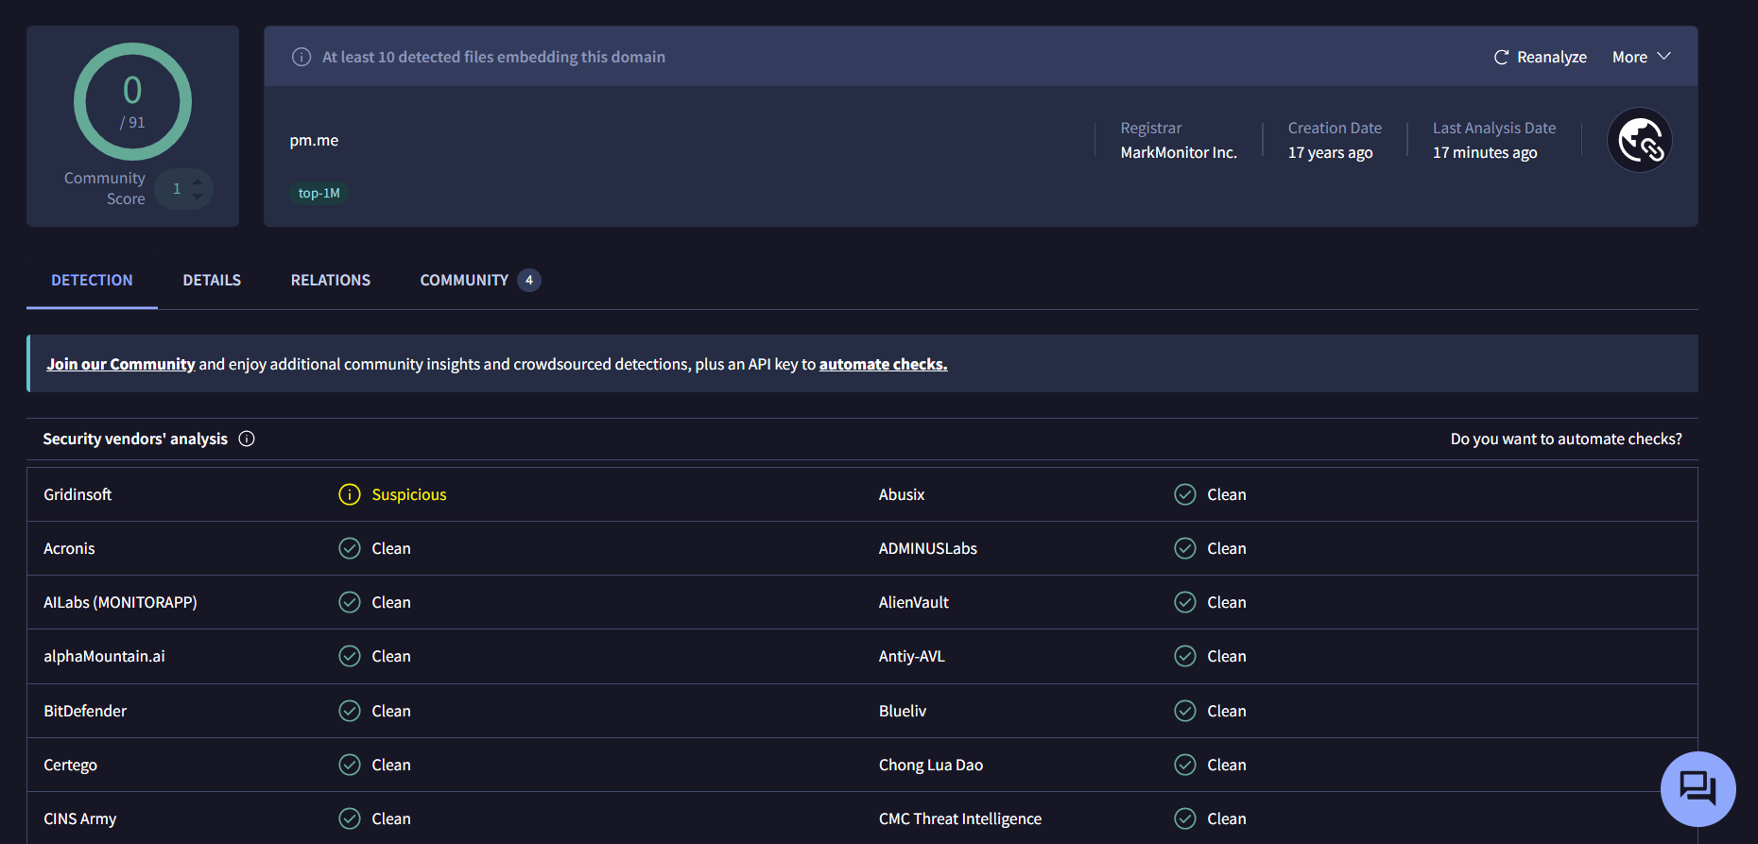
Task: Click the info icon beside the detected files notice
Action: click(x=302, y=57)
